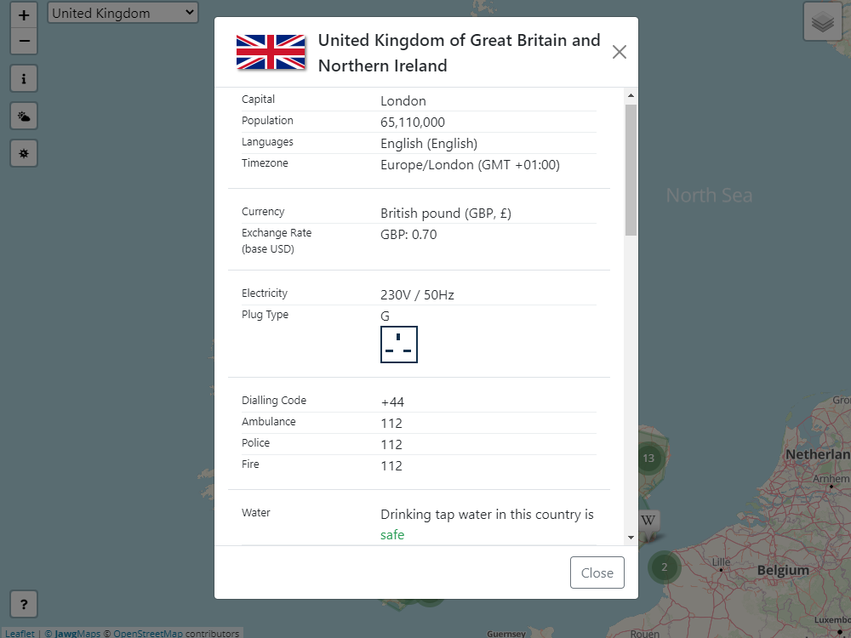
Task: Click the cluster marker labeled 13
Action: [x=648, y=458]
